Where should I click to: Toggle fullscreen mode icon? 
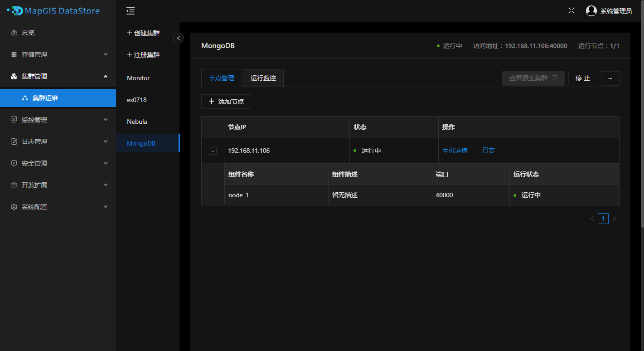pos(571,11)
